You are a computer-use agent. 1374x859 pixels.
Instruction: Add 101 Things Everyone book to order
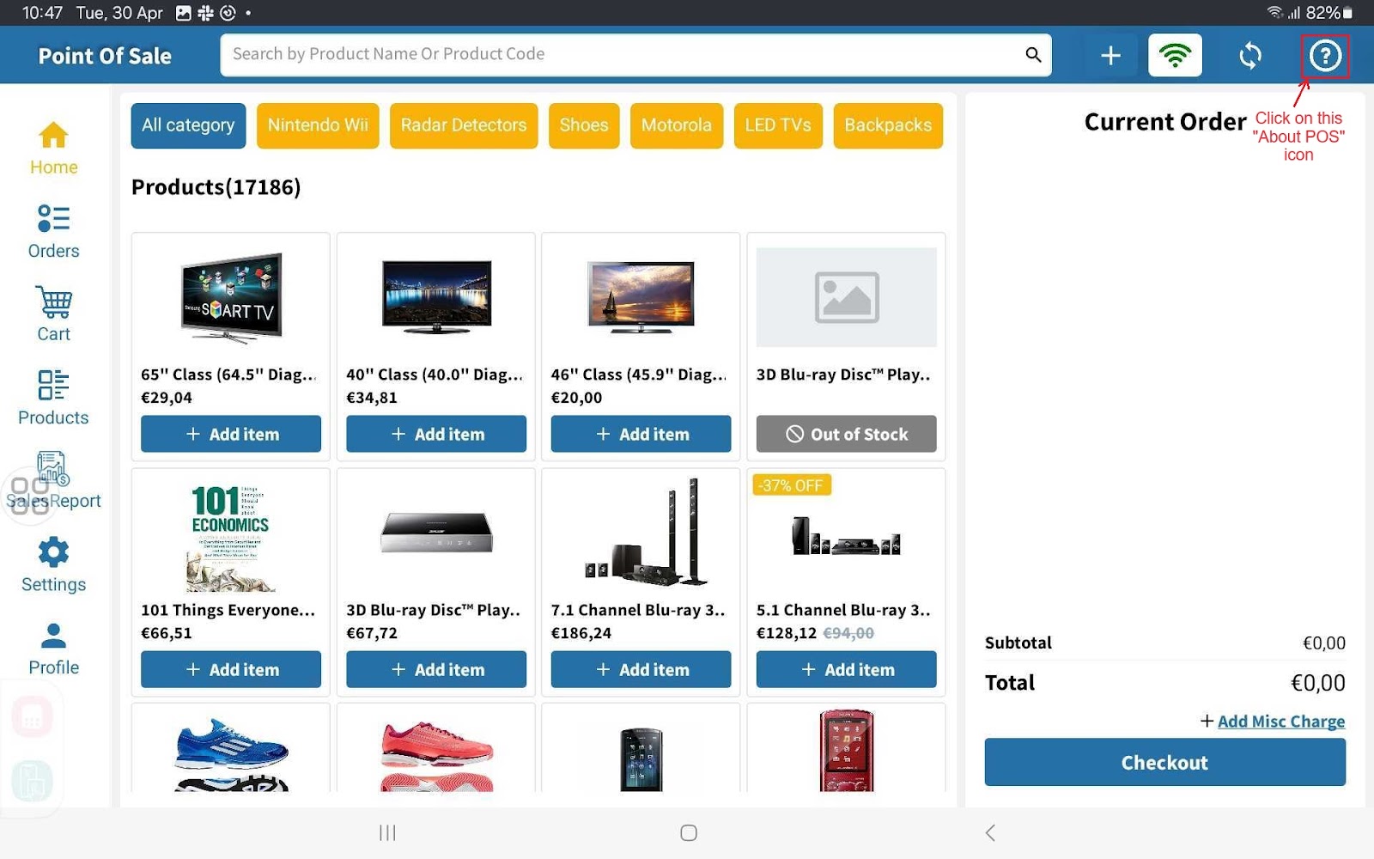pyautogui.click(x=231, y=669)
